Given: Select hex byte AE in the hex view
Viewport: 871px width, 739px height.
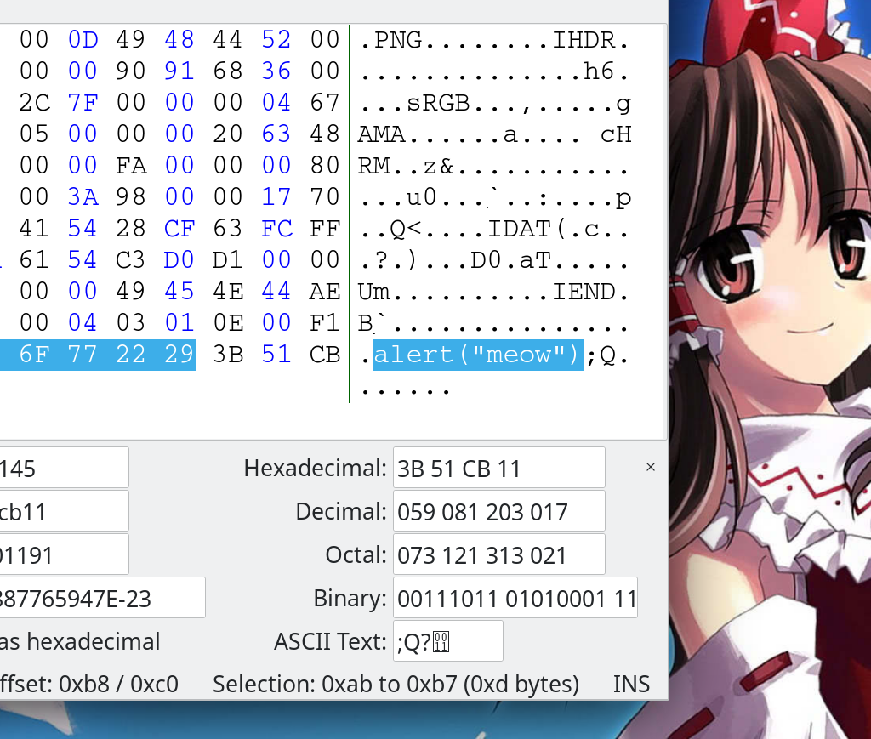Looking at the screenshot, I should (325, 292).
